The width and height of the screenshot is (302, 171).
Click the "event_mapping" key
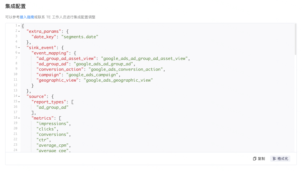(x=50, y=53)
